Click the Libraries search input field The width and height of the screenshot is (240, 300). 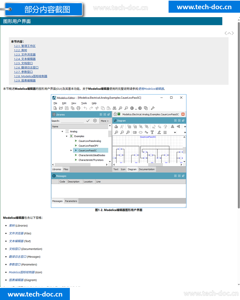72,121
